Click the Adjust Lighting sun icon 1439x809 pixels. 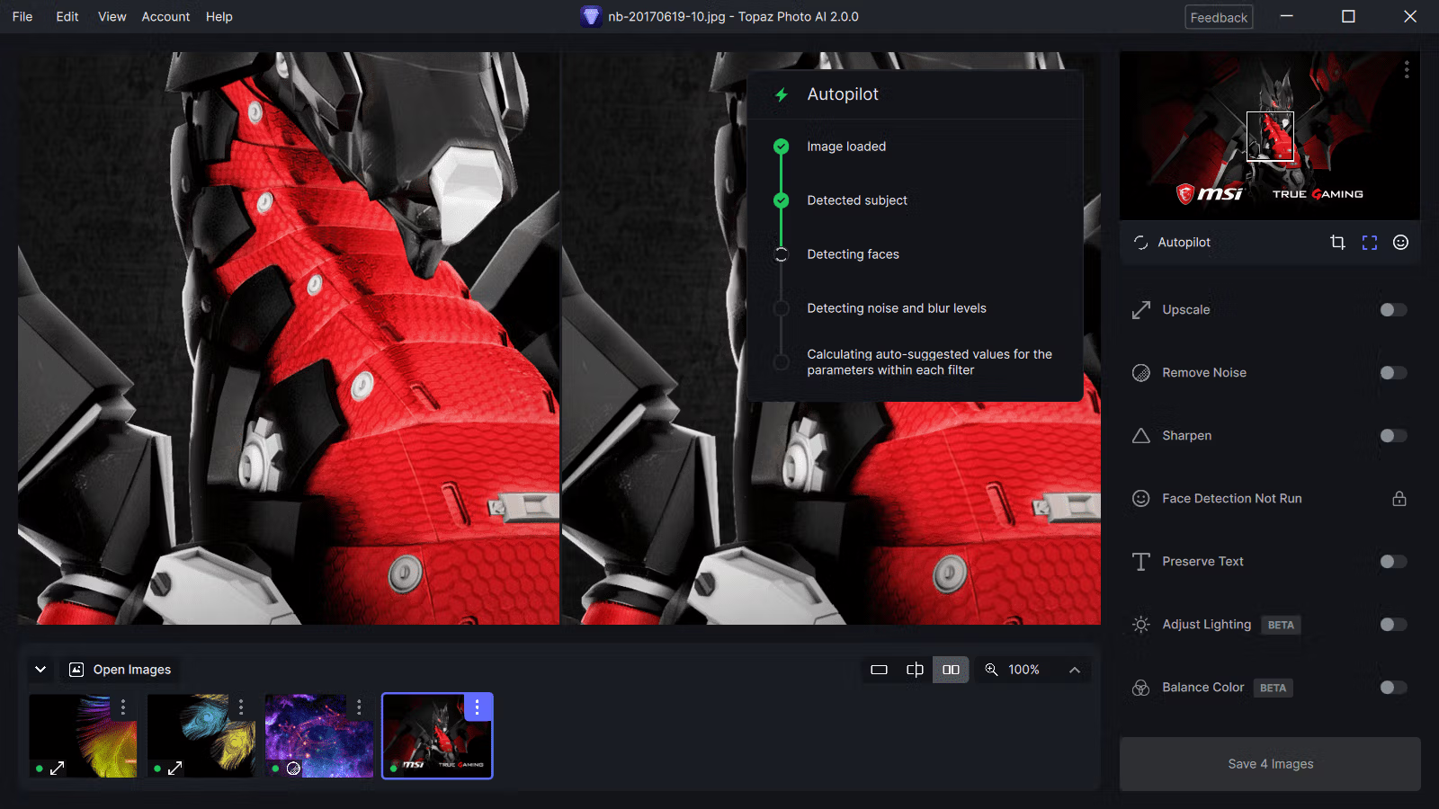pos(1141,625)
